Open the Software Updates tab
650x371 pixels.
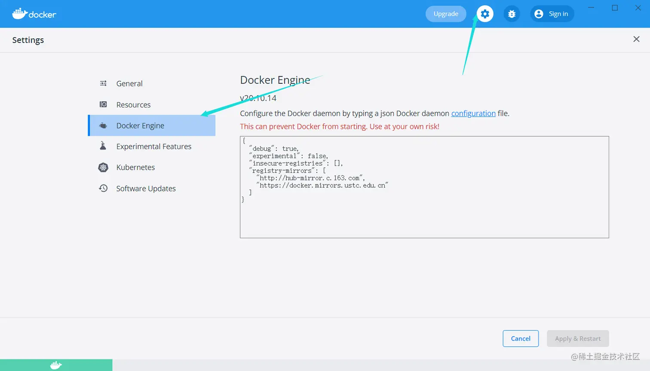click(152, 188)
